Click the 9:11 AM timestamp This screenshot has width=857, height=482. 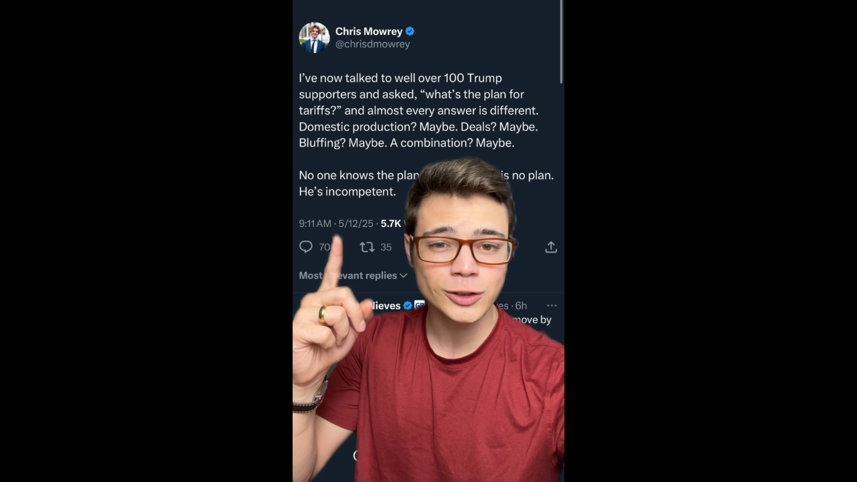pyautogui.click(x=315, y=224)
